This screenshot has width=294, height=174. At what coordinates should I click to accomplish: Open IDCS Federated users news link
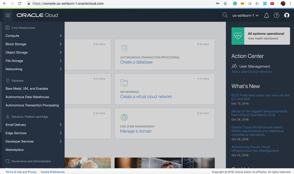(260, 97)
